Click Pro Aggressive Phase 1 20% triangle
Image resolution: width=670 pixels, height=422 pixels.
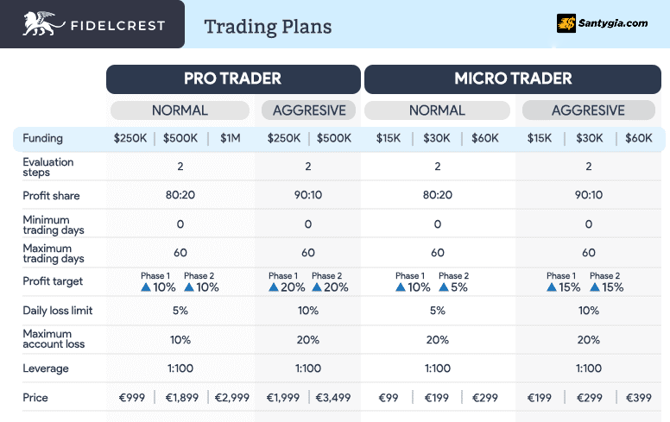tap(274, 287)
